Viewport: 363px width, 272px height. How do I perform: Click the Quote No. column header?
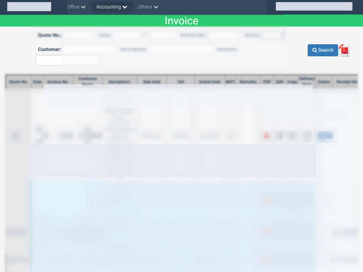click(x=18, y=82)
